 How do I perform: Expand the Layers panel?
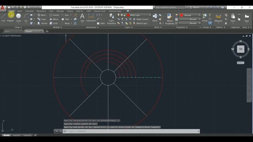(128, 27)
